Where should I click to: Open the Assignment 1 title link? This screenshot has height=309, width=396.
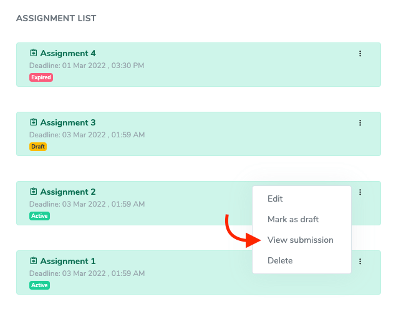point(68,262)
